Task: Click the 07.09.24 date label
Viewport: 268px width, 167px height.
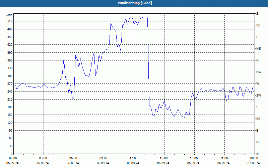Action: pos(254,163)
